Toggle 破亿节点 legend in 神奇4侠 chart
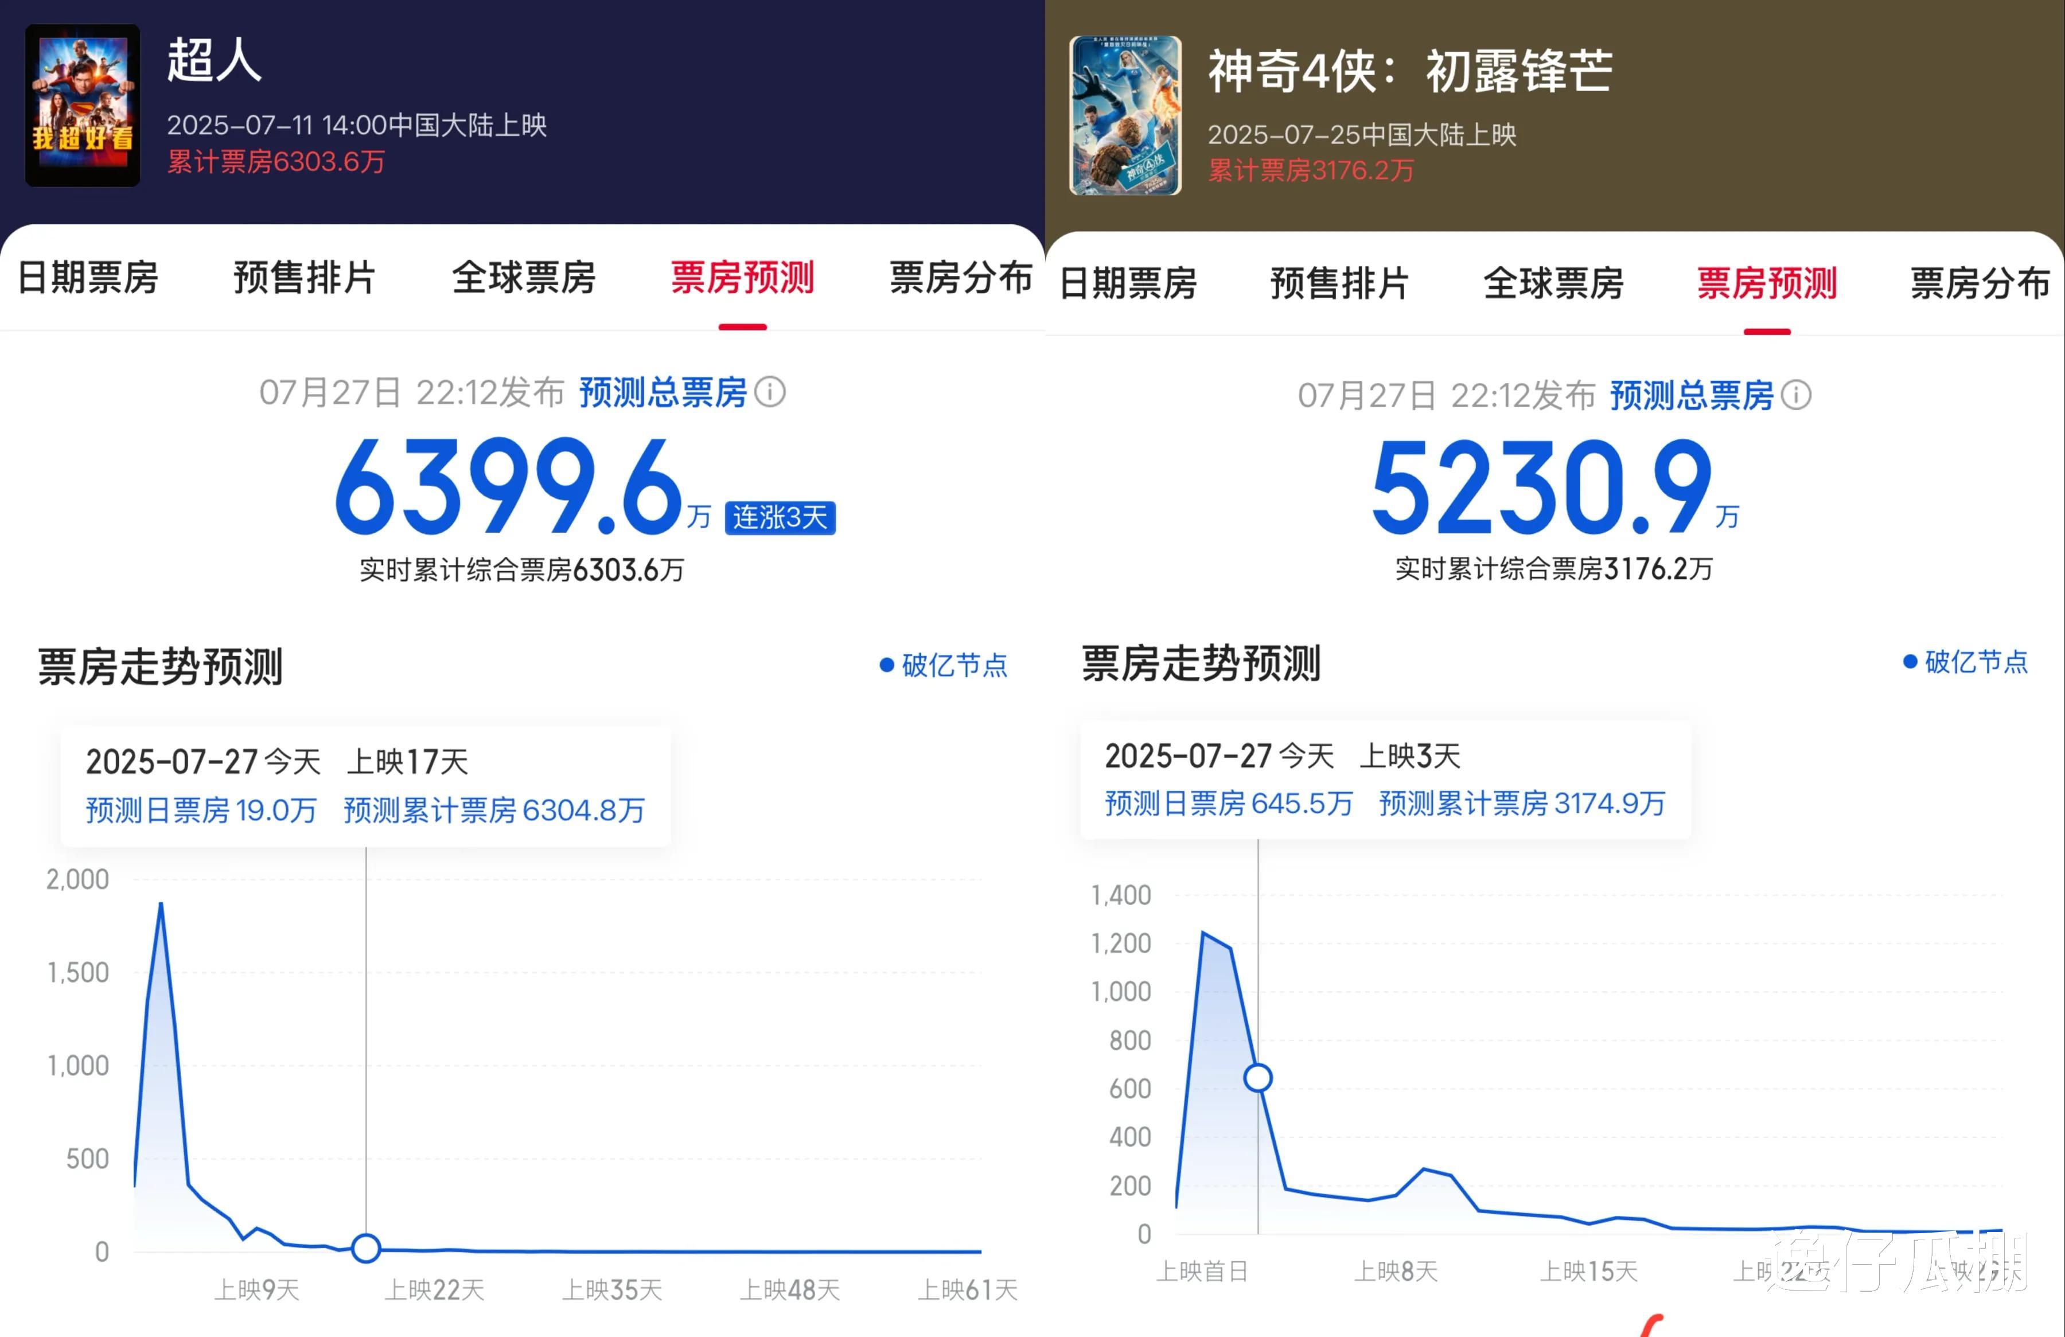The width and height of the screenshot is (2065, 1337). [x=1966, y=662]
